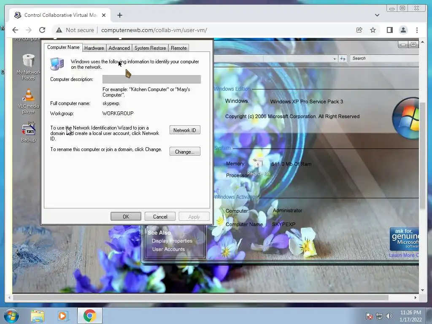
Task: Click the Change... button
Action: (x=185, y=151)
